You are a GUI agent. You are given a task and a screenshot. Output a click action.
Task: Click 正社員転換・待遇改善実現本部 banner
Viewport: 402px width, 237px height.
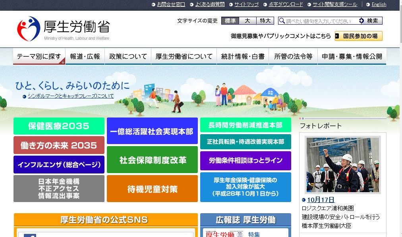pos(245,141)
